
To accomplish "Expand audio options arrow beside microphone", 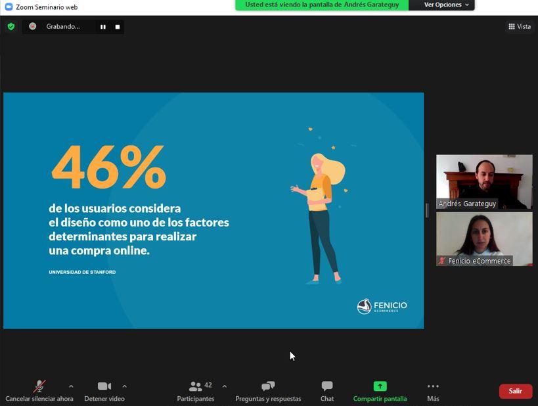I will (71, 386).
